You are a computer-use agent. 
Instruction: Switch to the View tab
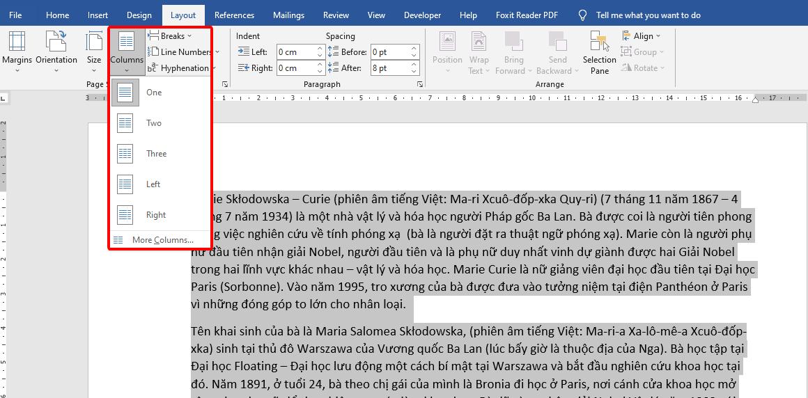point(376,15)
